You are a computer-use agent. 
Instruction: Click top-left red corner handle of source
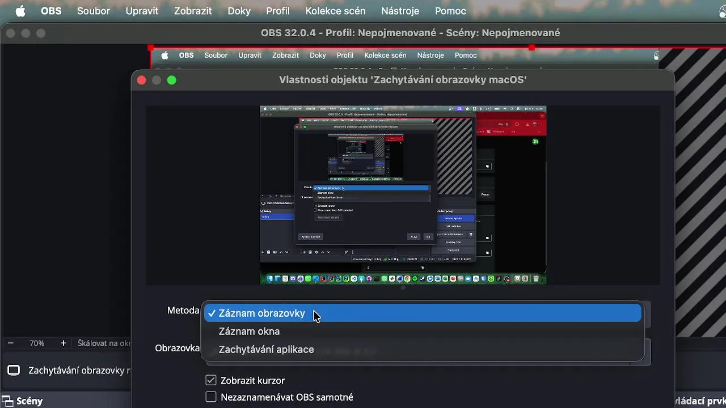point(151,48)
